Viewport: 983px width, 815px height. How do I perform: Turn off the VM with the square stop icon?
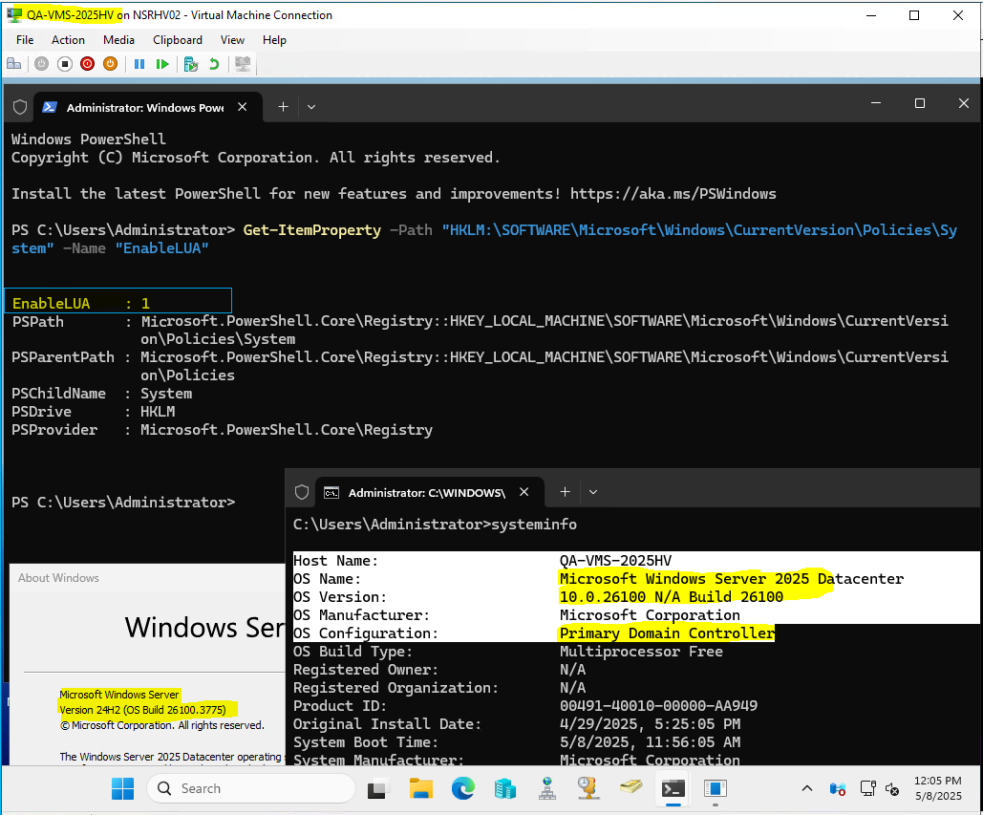[65, 64]
